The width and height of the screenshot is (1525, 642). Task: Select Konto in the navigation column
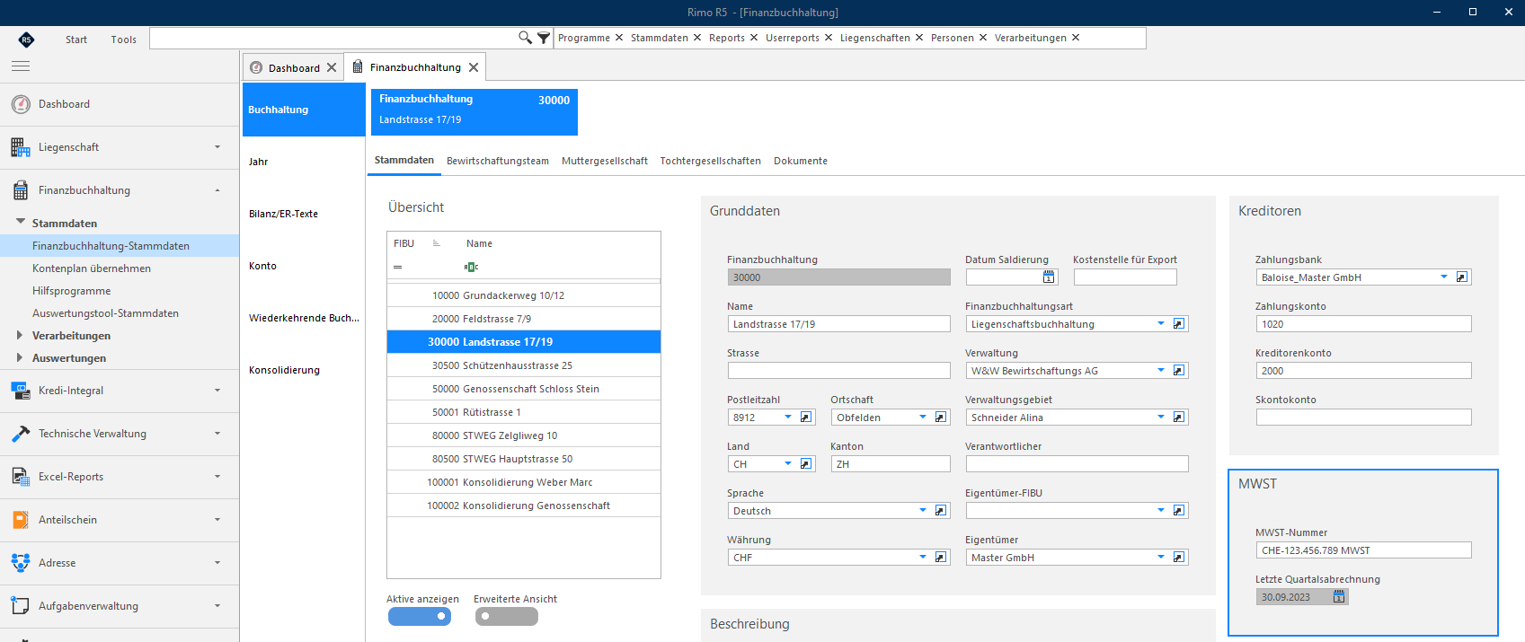[x=304, y=266]
